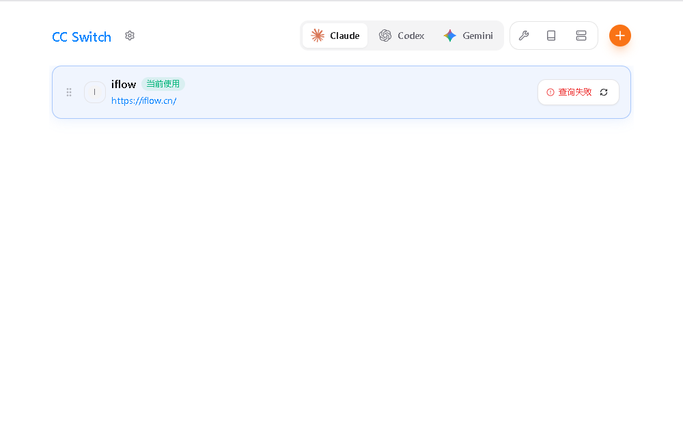Click the Codex logo icon
The width and height of the screenshot is (683, 444).
pos(385,36)
